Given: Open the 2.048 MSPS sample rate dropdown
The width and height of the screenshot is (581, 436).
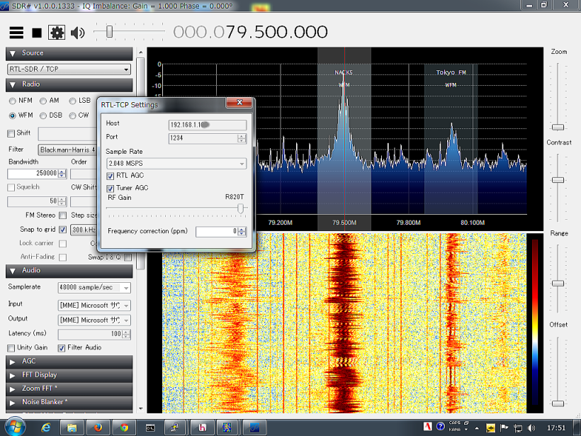Looking at the screenshot, I should [x=176, y=164].
